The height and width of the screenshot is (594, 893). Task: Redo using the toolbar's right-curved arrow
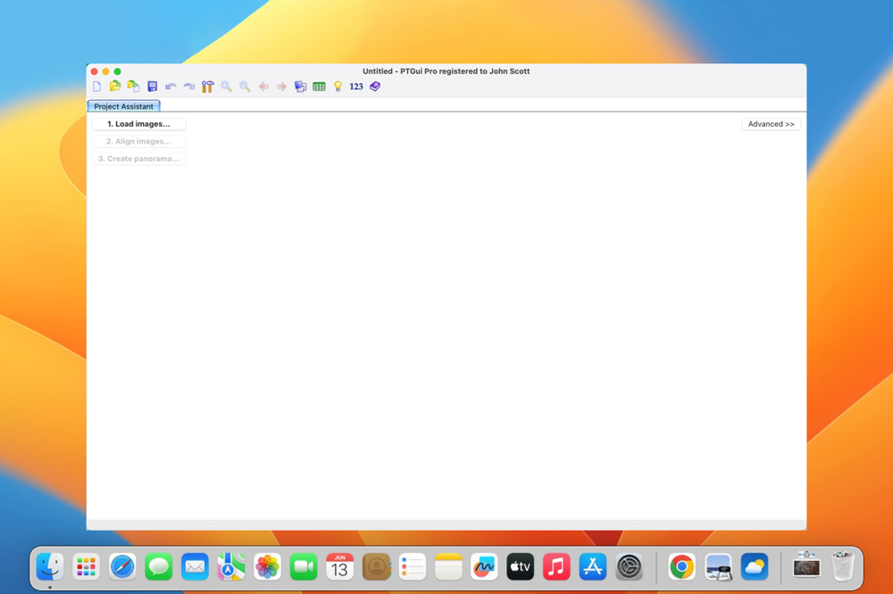[x=189, y=87]
